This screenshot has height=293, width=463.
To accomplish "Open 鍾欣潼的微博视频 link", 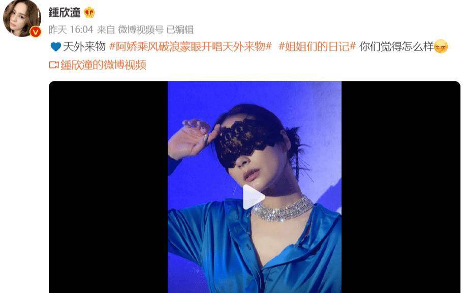I will click(103, 65).
